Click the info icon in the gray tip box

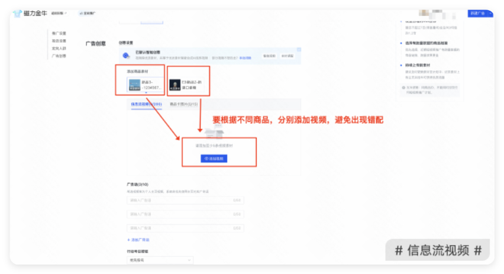[x=403, y=88]
